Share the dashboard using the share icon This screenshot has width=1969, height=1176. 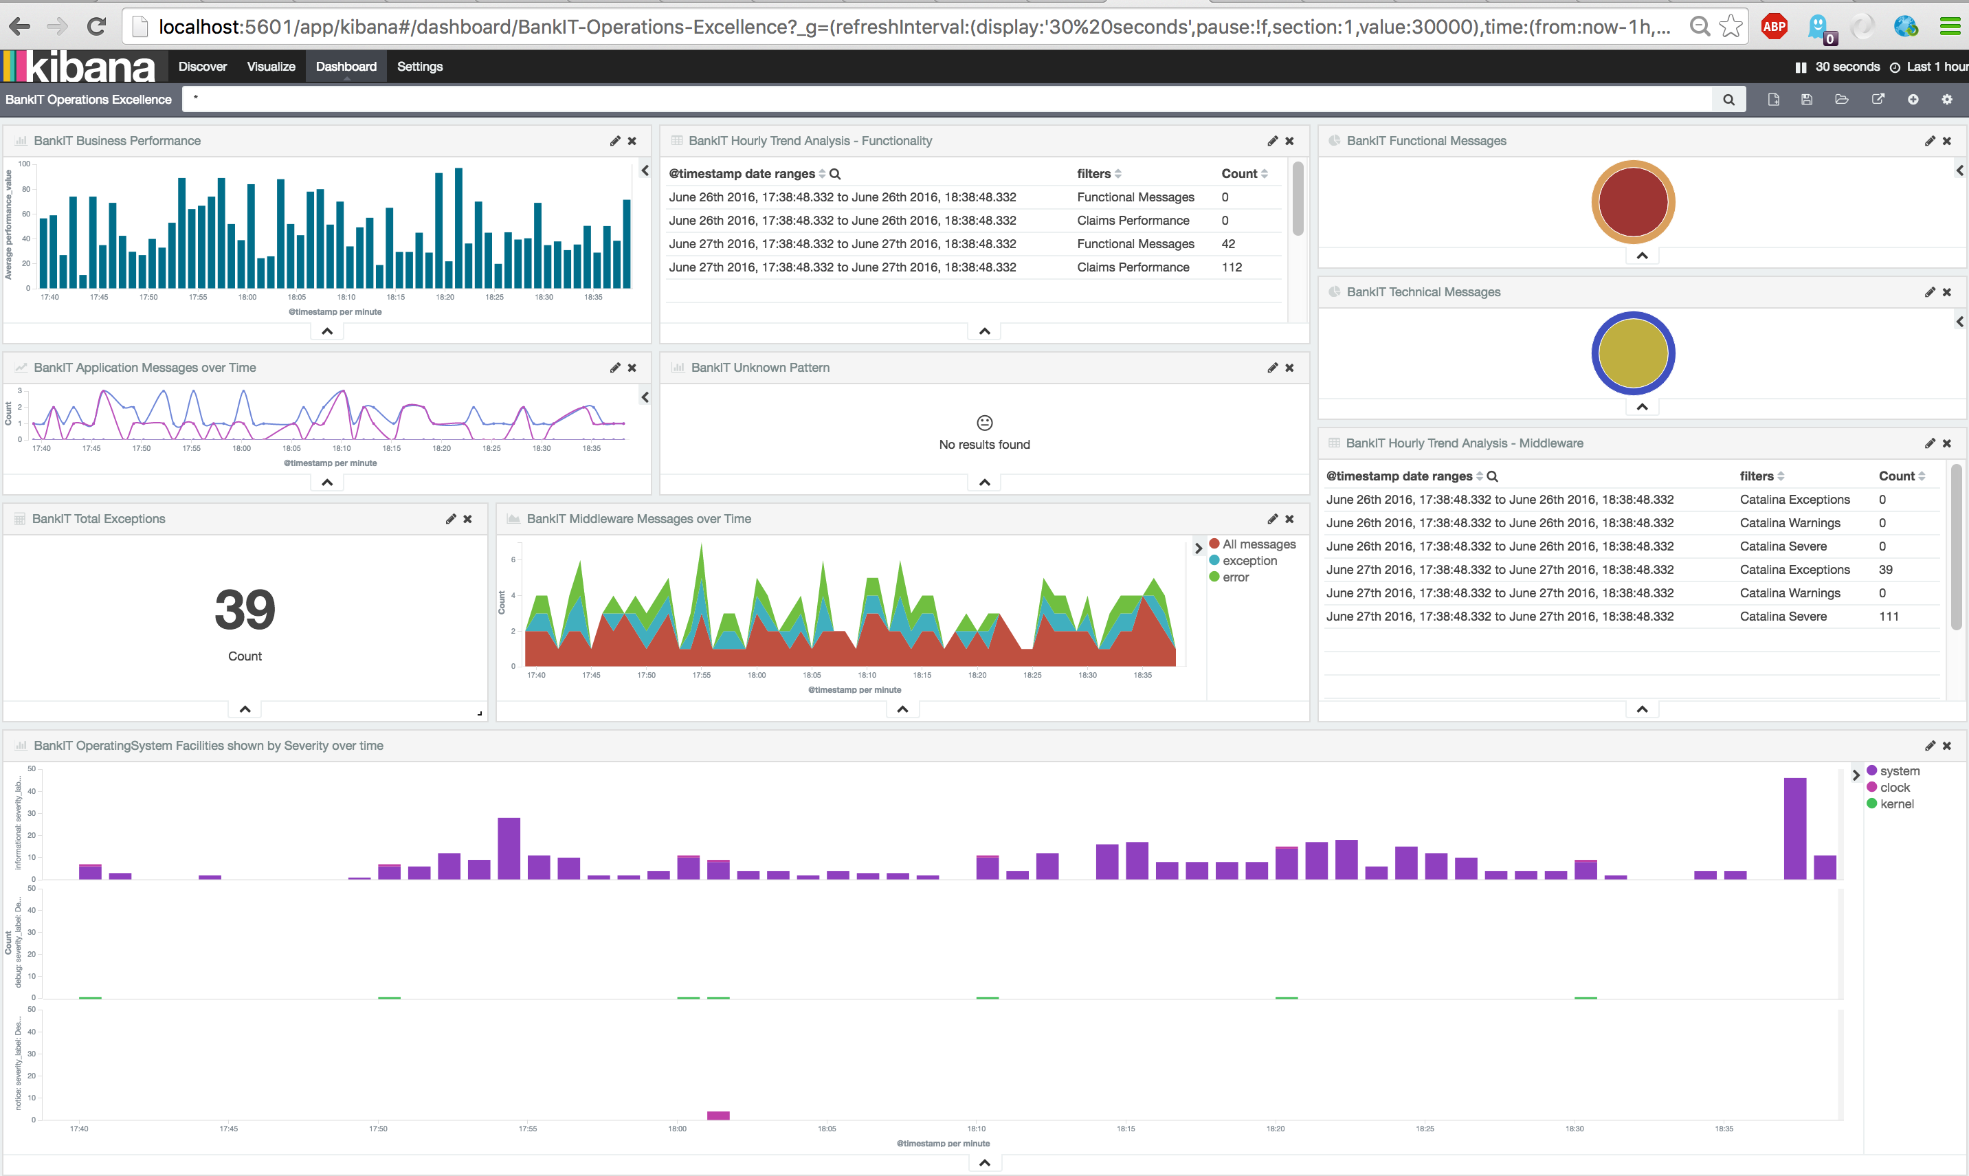coord(1878,99)
